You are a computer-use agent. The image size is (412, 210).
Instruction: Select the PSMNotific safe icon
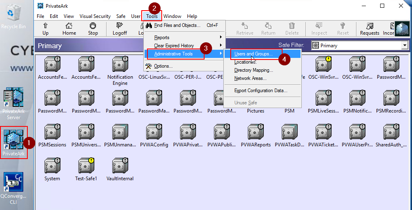[x=357, y=98]
